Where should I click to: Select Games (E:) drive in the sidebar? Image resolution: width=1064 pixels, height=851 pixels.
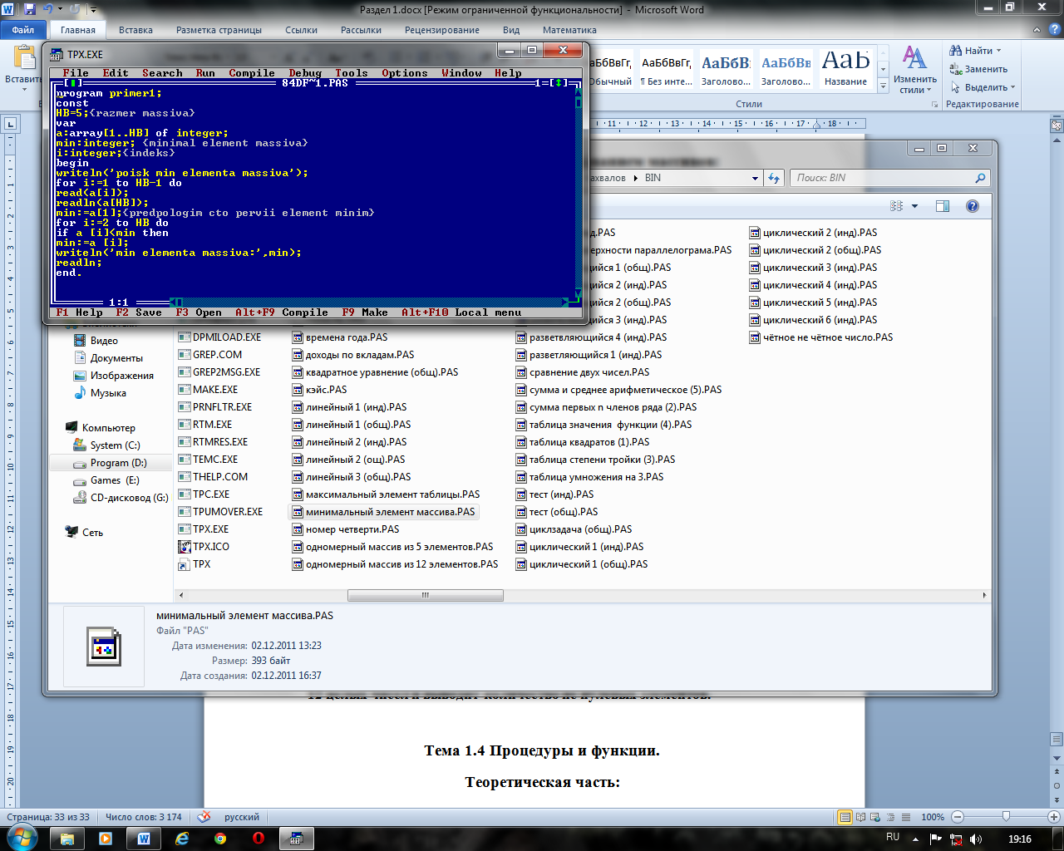tap(106, 480)
